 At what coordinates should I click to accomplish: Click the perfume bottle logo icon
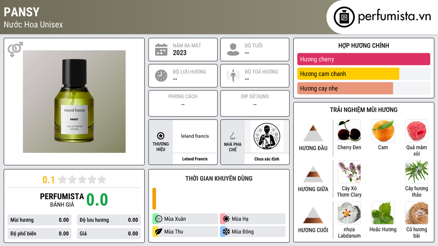[344, 17]
